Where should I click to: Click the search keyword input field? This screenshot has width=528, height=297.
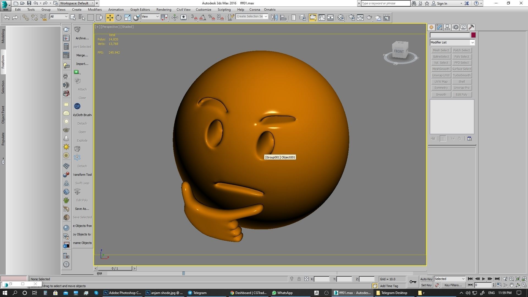[386, 3]
